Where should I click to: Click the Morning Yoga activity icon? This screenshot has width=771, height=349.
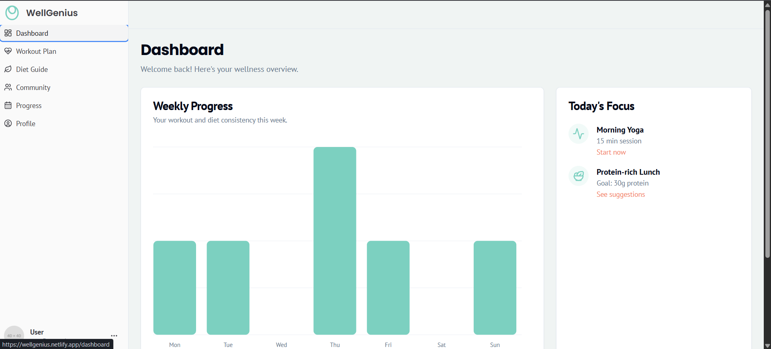click(x=579, y=134)
